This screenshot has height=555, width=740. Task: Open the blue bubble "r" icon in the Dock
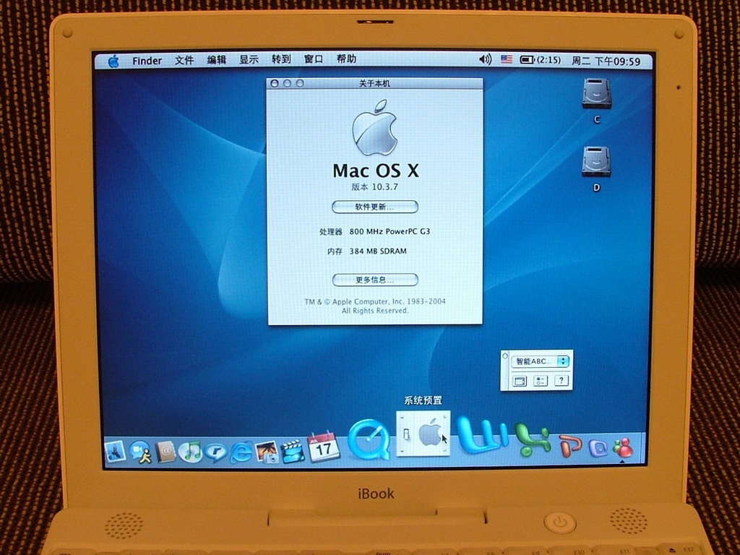[x=215, y=452]
